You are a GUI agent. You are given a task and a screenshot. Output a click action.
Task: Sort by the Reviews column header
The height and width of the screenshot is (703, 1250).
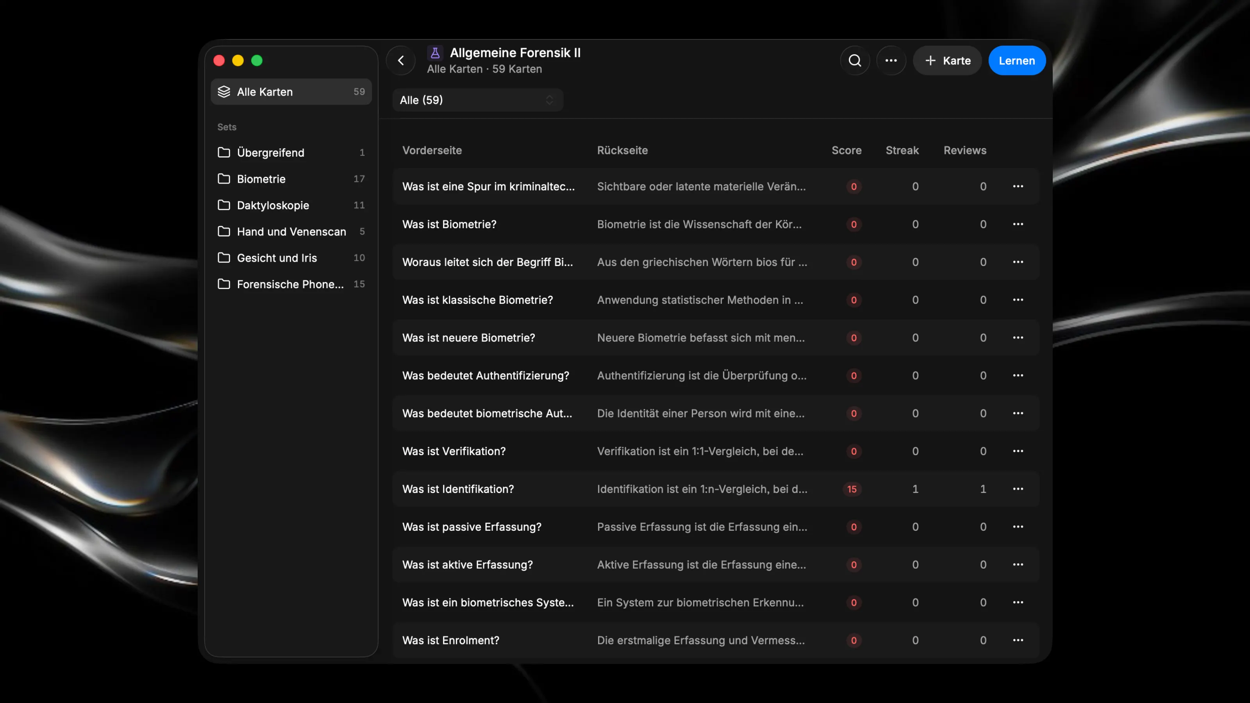pos(965,150)
